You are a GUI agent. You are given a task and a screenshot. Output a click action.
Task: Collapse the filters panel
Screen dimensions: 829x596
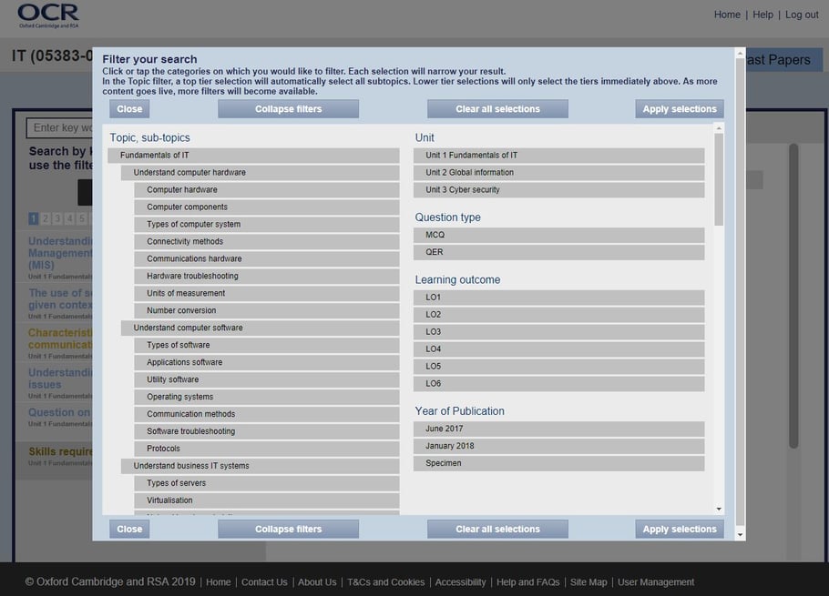[x=287, y=108]
